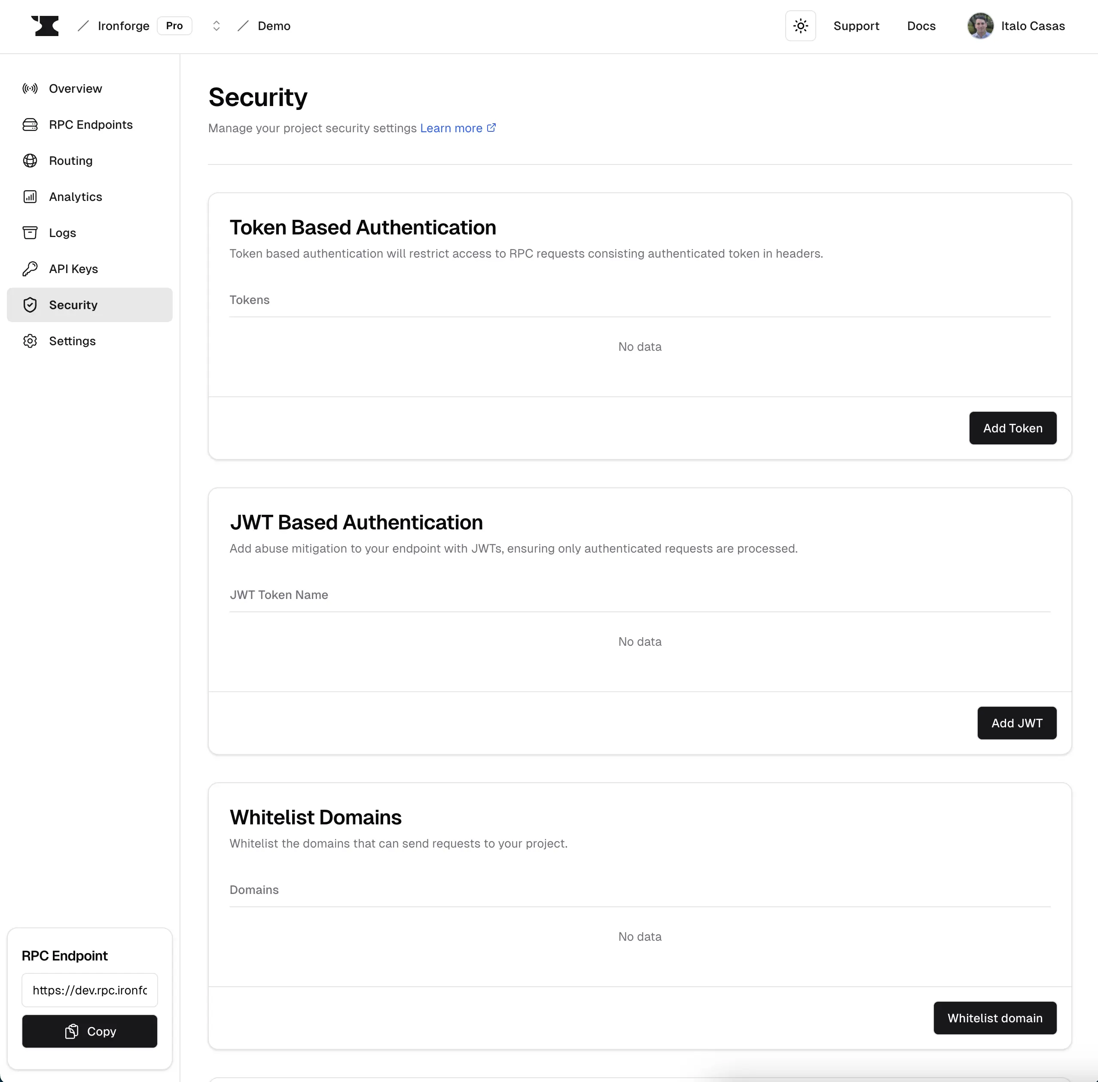The width and height of the screenshot is (1098, 1082).
Task: Click the RPC Endpoints server icon
Action: click(30, 125)
